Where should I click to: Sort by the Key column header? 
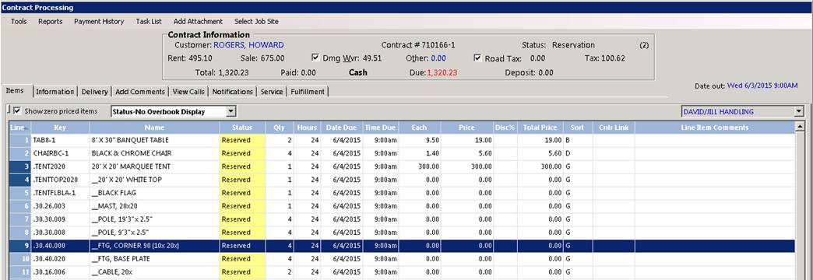pyautogui.click(x=60, y=128)
